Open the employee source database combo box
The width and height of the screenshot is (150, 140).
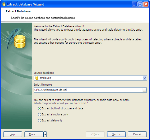[90, 78]
